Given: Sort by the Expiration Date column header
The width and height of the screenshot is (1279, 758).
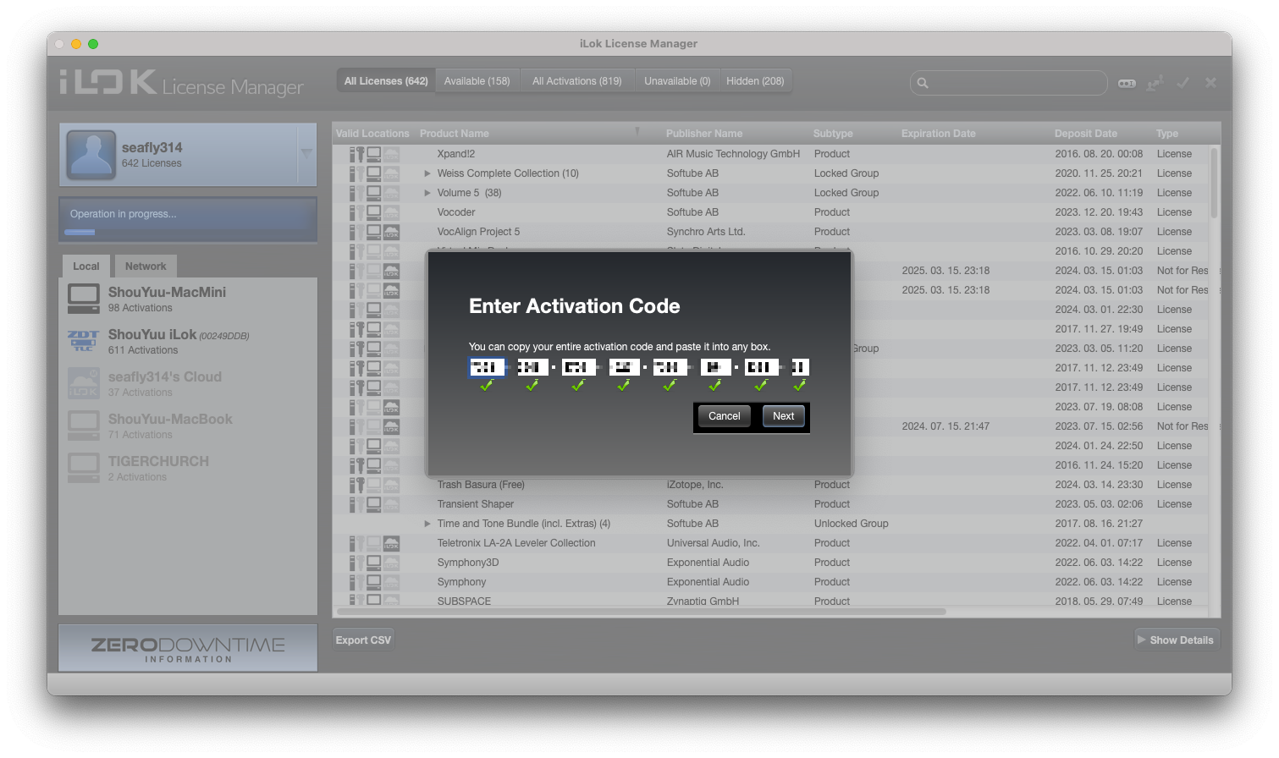Looking at the screenshot, I should (x=938, y=134).
